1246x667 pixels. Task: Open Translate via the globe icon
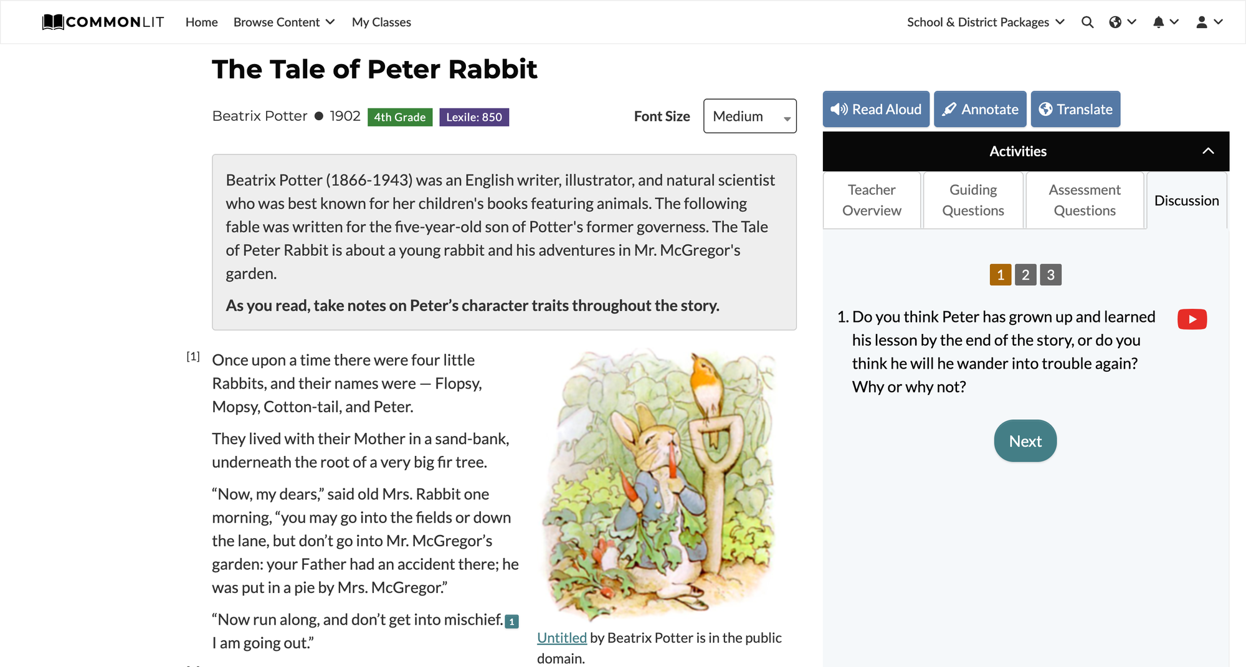[x=1047, y=109]
